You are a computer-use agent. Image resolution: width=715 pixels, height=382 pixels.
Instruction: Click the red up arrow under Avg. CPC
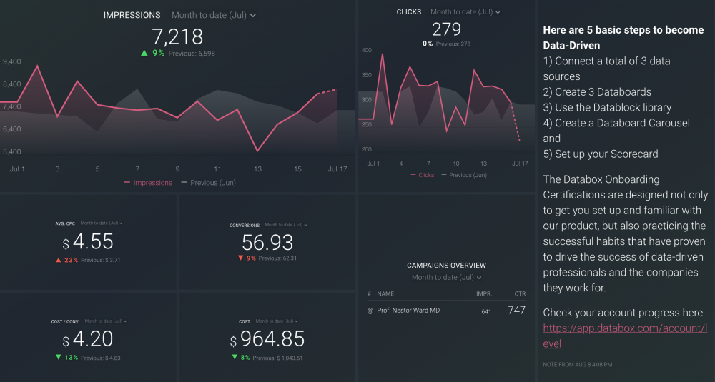click(x=58, y=260)
